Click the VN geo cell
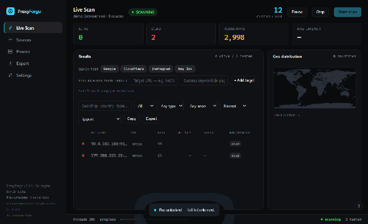This screenshot has width=368, height=224. pos(160,144)
